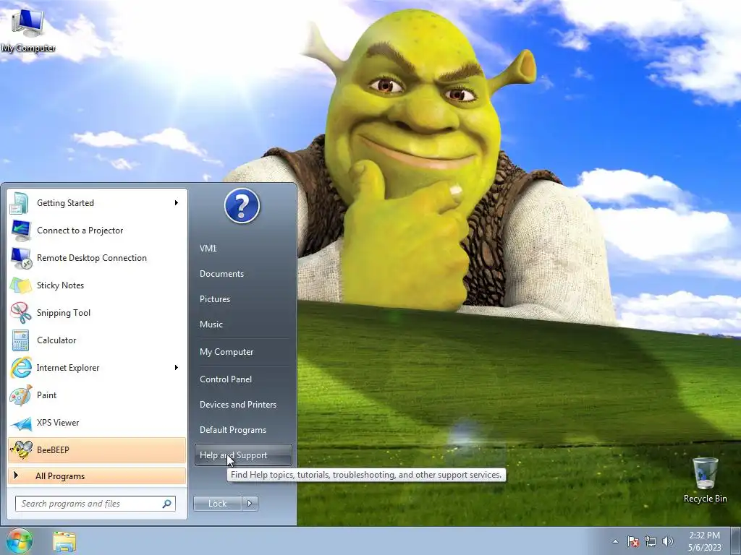Click the blue Help question mark picture

coord(242,206)
